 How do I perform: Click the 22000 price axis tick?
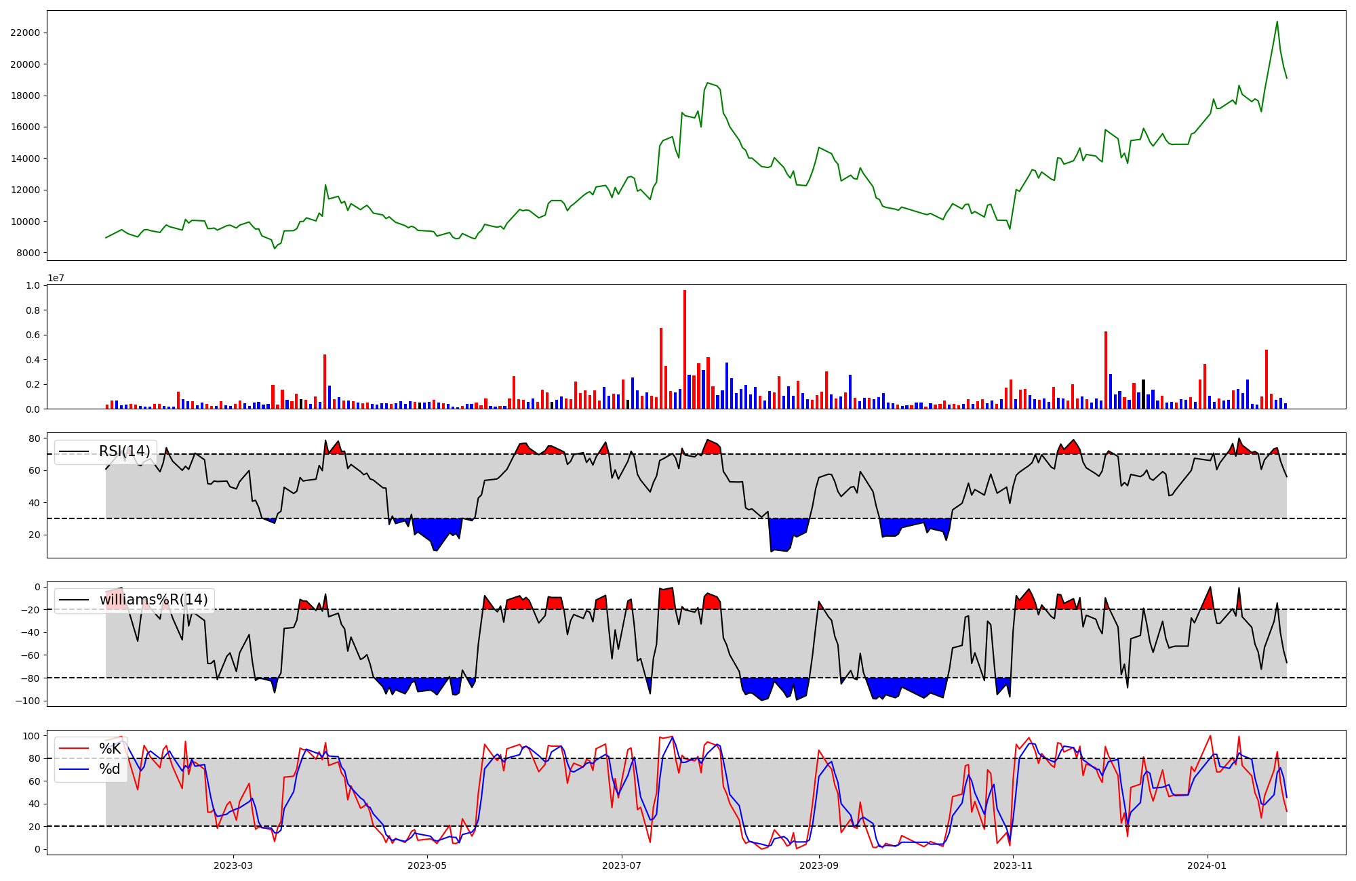(x=25, y=33)
